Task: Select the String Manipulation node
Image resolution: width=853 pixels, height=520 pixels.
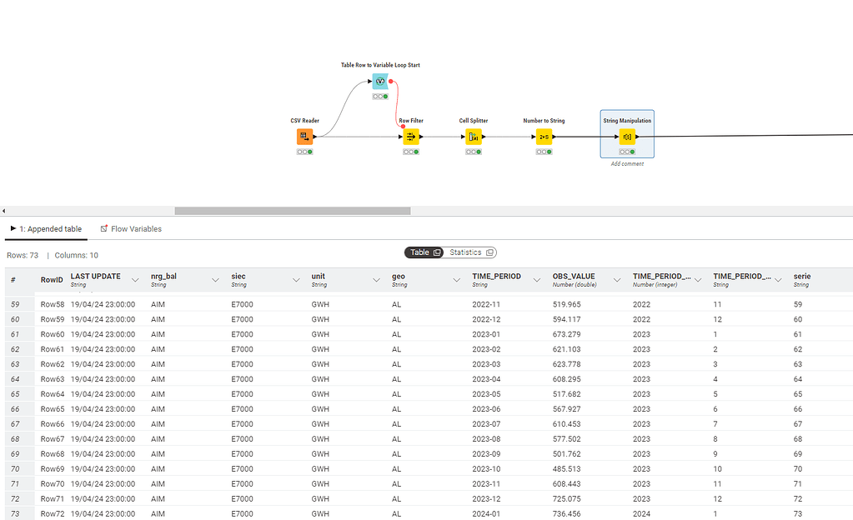Action: 627,136
